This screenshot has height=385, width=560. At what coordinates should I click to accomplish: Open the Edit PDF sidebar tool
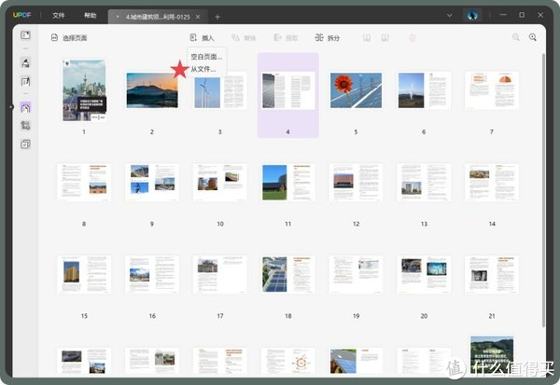point(25,82)
